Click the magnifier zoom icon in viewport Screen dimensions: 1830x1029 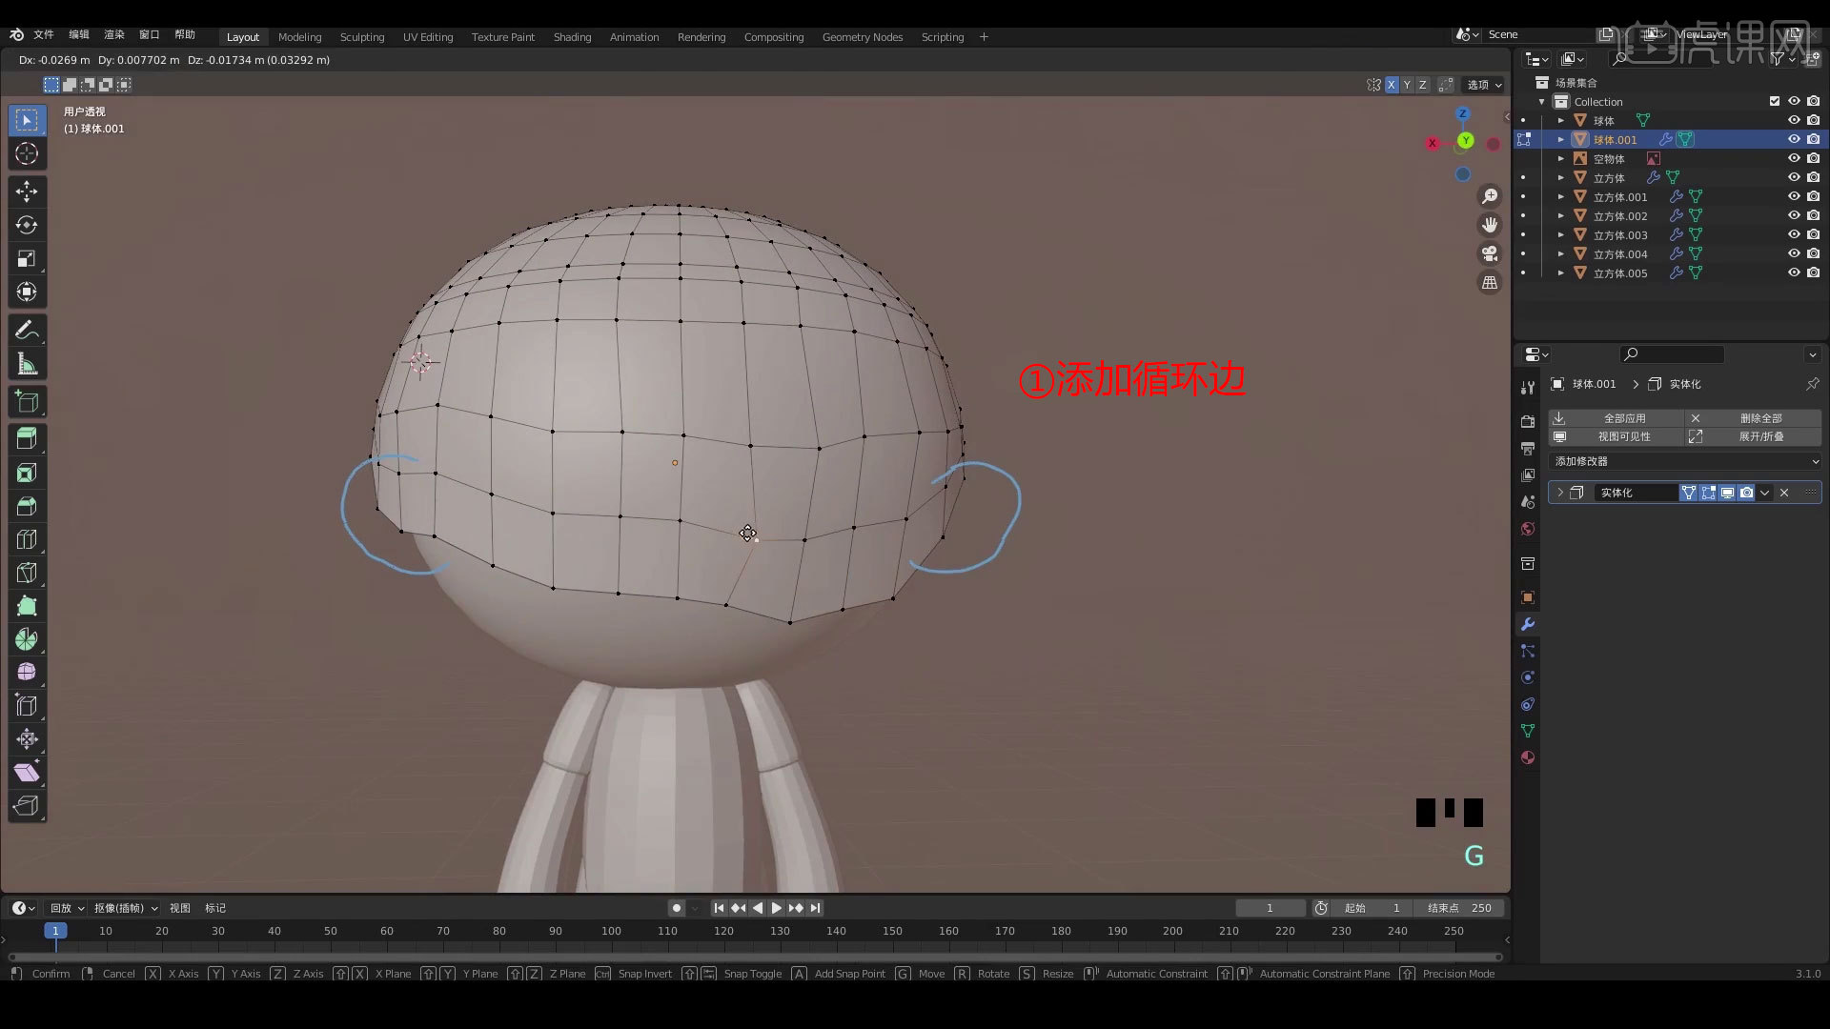pyautogui.click(x=1490, y=195)
